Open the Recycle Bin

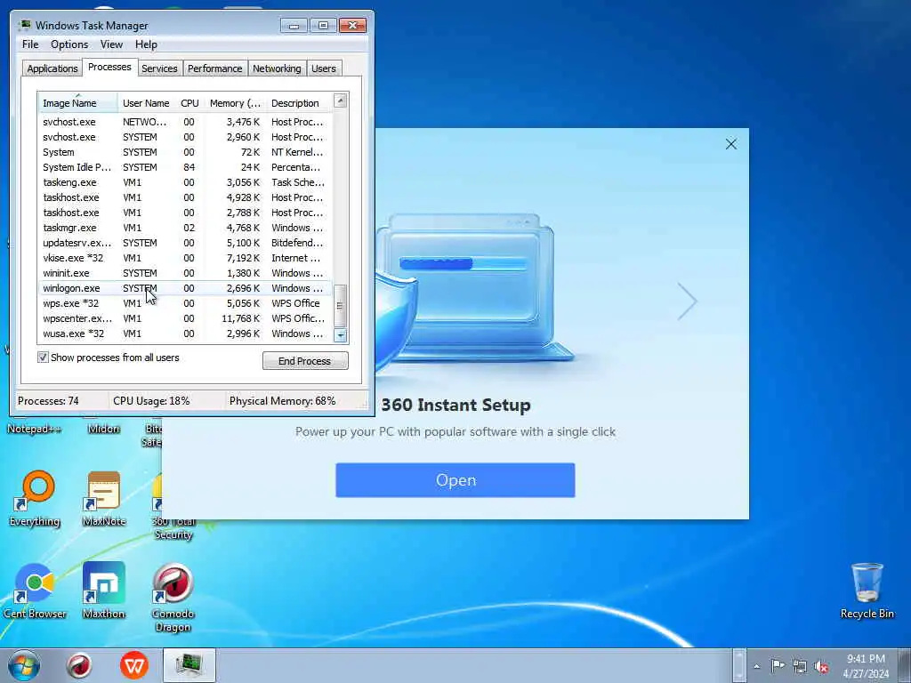867,591
